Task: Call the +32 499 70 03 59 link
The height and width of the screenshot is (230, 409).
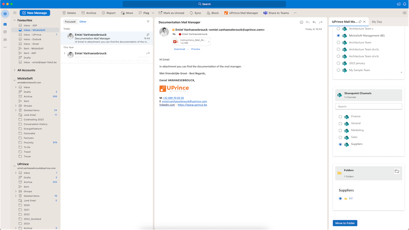Action: coord(173,98)
